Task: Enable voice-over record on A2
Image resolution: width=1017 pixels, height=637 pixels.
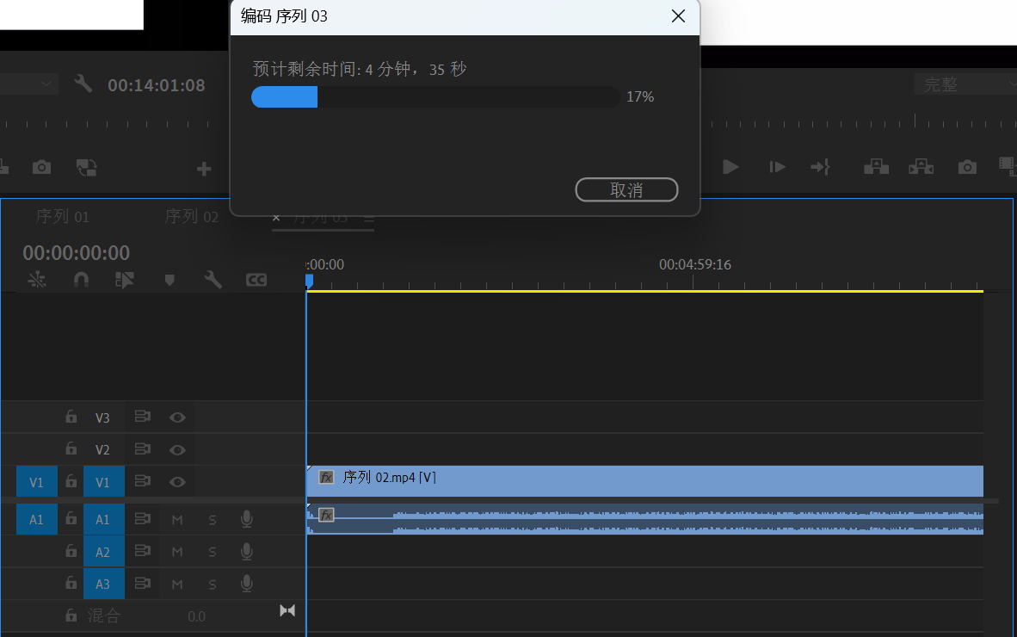Action: tap(246, 552)
